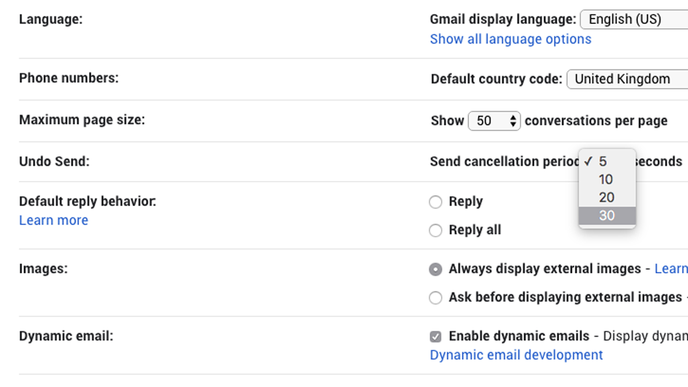Open the conversations per page dropdown
This screenshot has height=387, width=688.
[x=494, y=121]
